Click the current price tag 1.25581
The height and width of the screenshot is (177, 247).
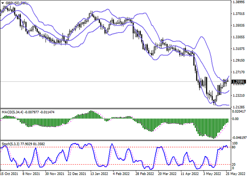click(x=239, y=82)
